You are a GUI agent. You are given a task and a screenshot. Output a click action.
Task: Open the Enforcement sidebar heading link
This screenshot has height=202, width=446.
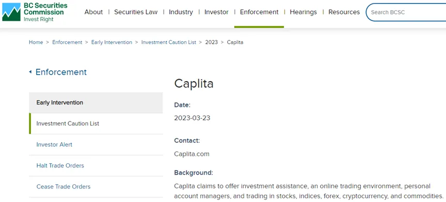coord(61,72)
